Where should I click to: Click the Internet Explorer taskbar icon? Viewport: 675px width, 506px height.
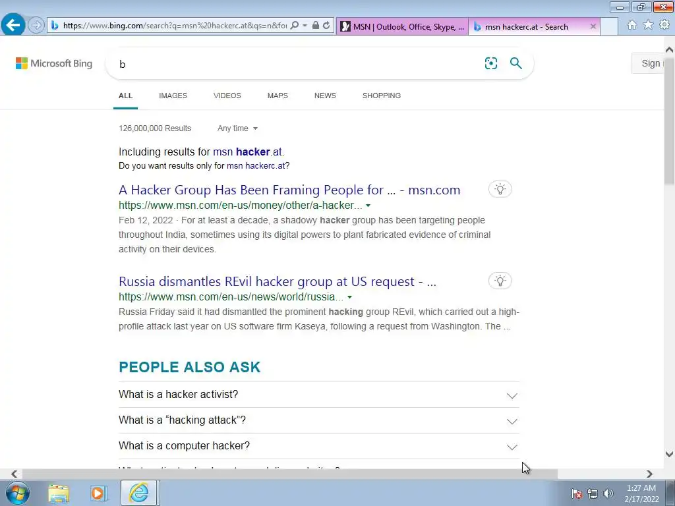pyautogui.click(x=139, y=493)
